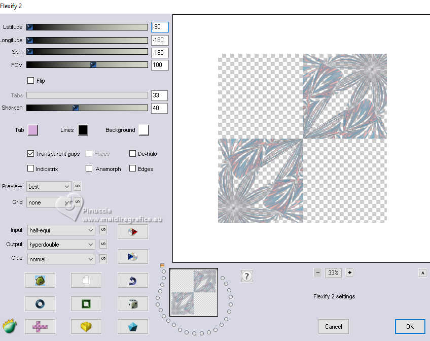Open the Preview quality dropdown showing best
This screenshot has height=341, width=430.
pyautogui.click(x=49, y=187)
